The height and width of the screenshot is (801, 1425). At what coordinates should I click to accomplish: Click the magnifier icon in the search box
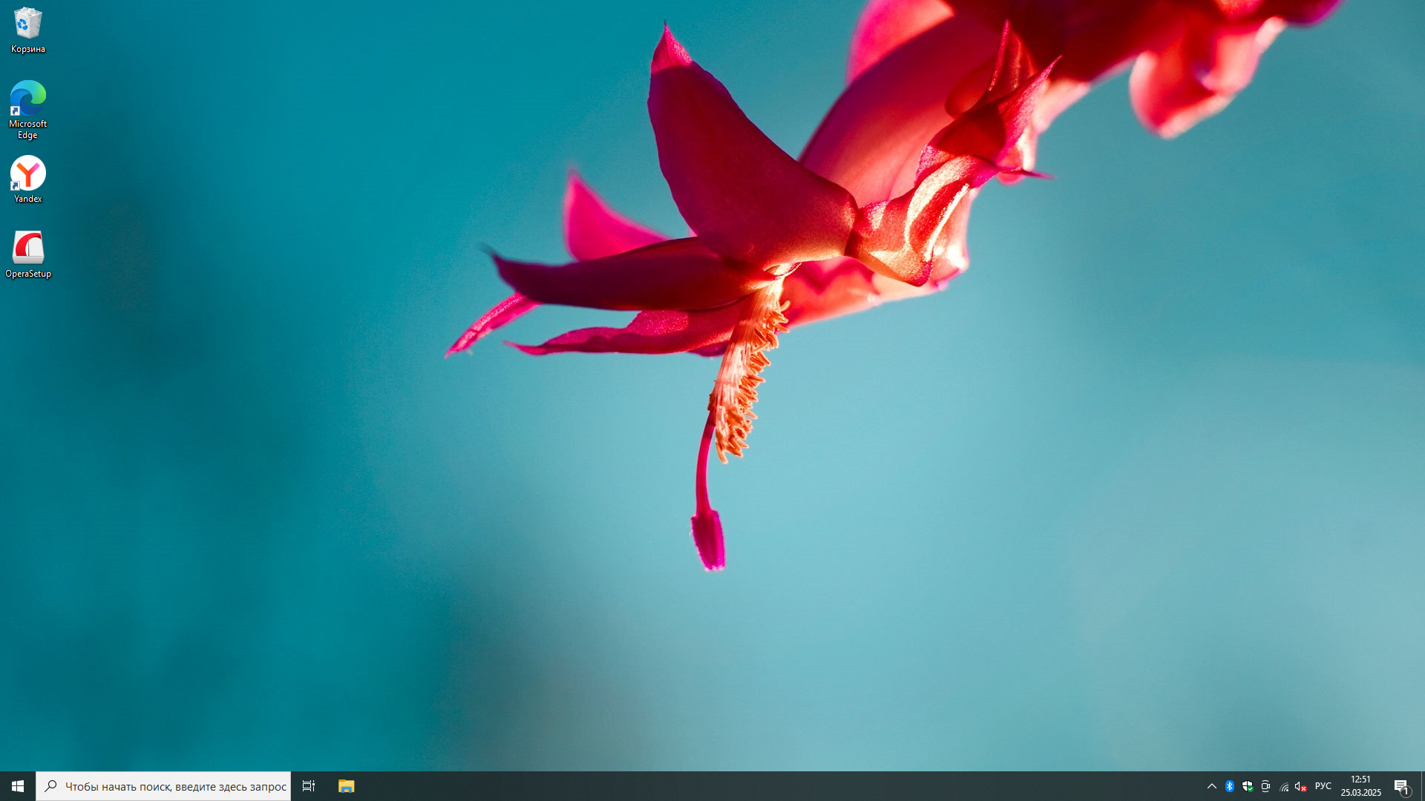(x=50, y=786)
